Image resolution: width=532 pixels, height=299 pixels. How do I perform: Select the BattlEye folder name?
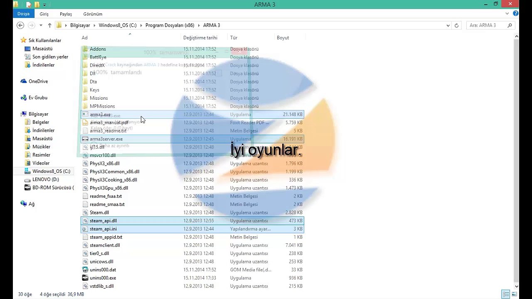pyautogui.click(x=98, y=57)
